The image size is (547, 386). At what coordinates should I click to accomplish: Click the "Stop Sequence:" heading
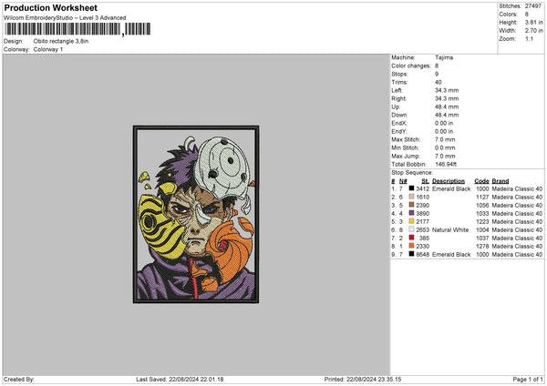412,173
